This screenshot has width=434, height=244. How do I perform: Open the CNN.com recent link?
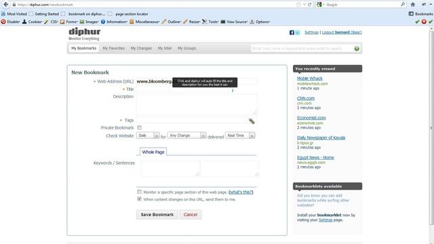[306, 98]
